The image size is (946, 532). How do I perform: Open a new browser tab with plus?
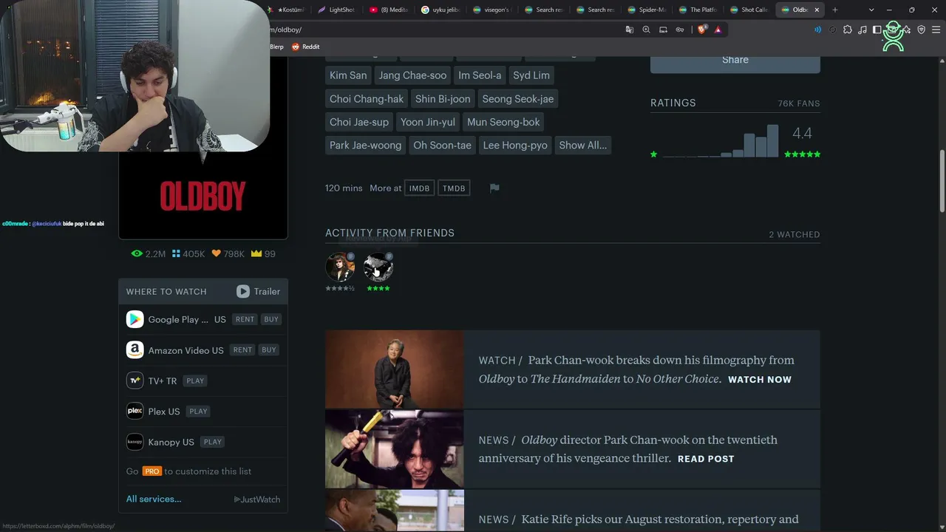click(835, 10)
